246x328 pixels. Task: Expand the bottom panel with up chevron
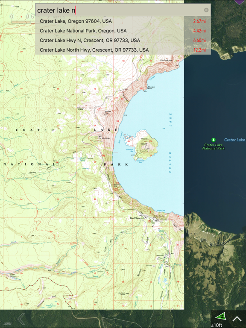point(237,319)
